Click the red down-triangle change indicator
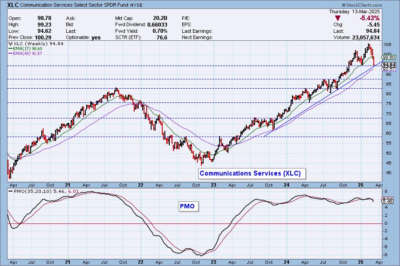The width and height of the screenshot is (400, 266). click(x=337, y=18)
